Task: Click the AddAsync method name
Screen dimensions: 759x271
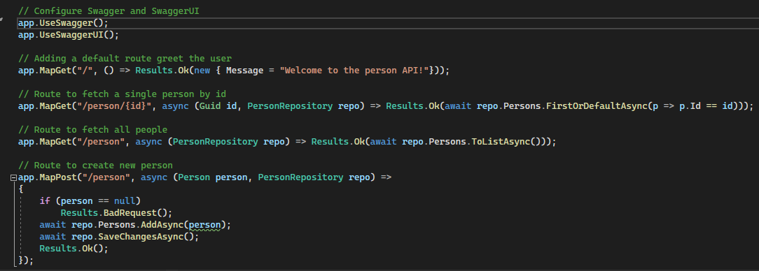Action: [162, 225]
